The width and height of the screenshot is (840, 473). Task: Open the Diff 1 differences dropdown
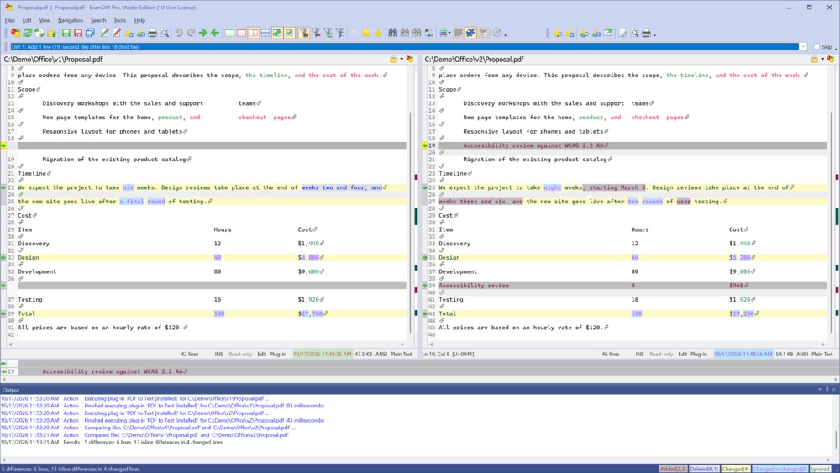[x=803, y=46]
